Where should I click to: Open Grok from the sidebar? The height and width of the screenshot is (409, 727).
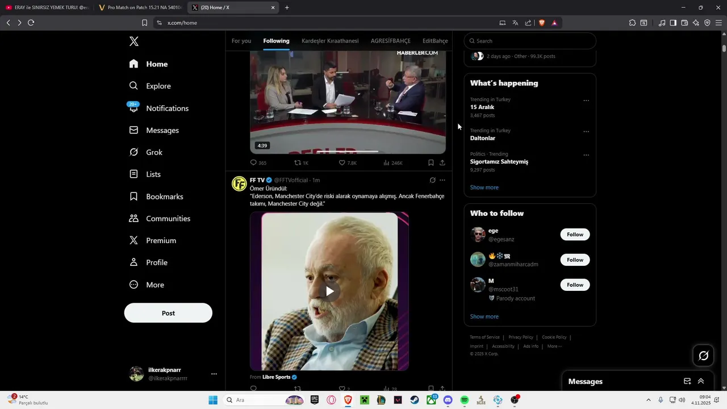point(146,152)
